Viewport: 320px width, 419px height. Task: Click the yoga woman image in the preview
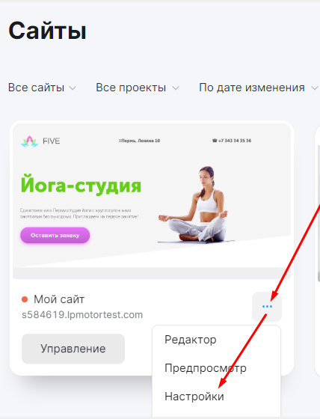tap(197, 204)
